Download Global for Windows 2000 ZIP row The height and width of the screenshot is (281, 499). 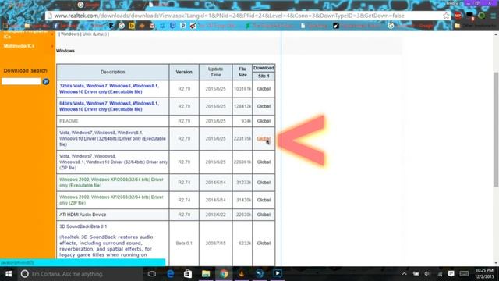[264, 200]
